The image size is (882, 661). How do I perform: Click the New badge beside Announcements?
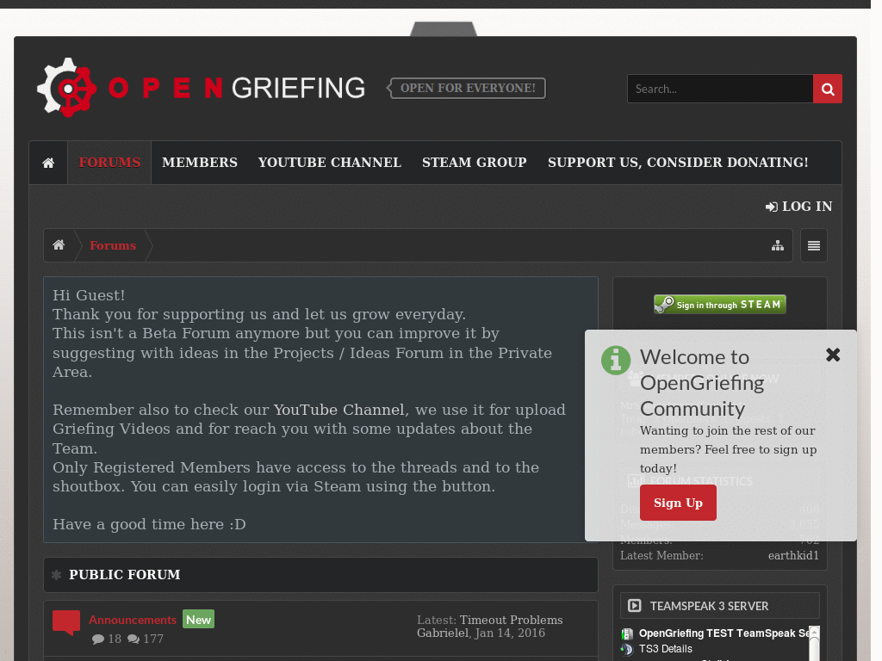pos(199,620)
